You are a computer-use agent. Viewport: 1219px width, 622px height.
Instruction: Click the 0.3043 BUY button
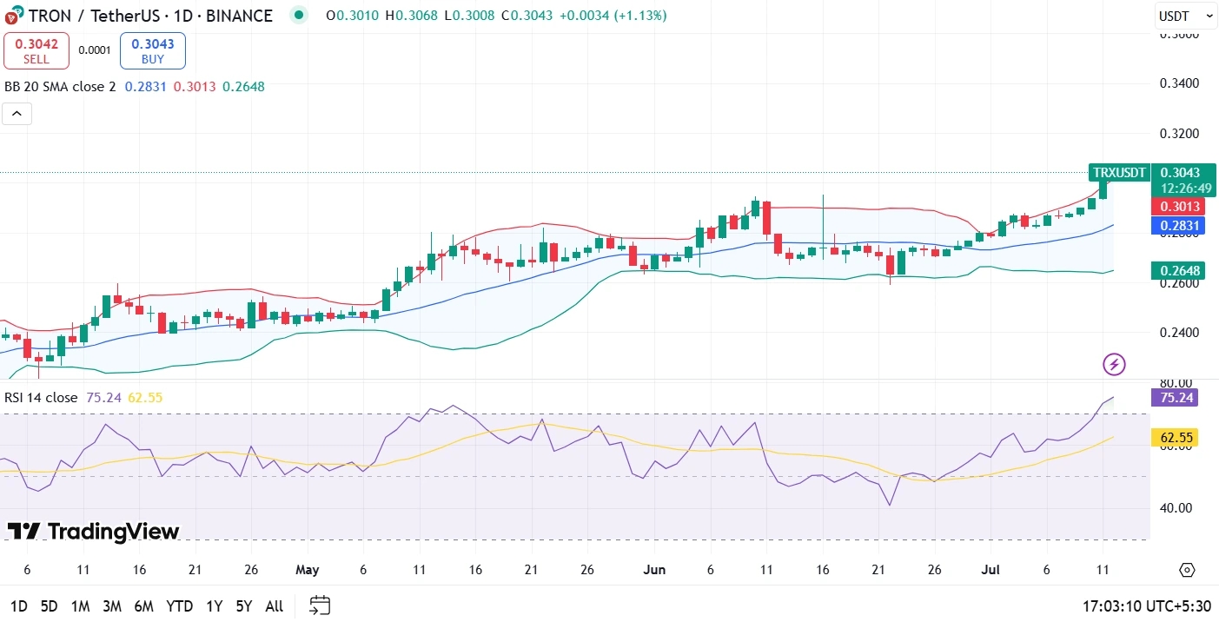click(x=152, y=50)
